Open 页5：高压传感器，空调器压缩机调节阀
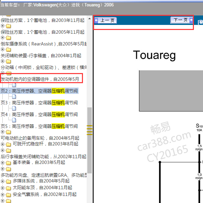The image size is (203, 203). coord(39,126)
